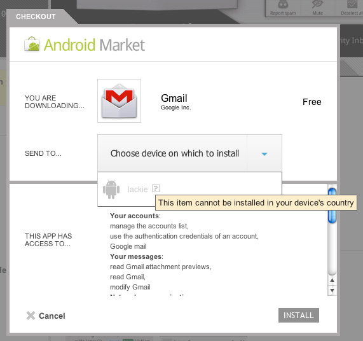The image size is (363, 341).
Task: Click the permissions list scrollbar thumb
Action: pos(332,205)
